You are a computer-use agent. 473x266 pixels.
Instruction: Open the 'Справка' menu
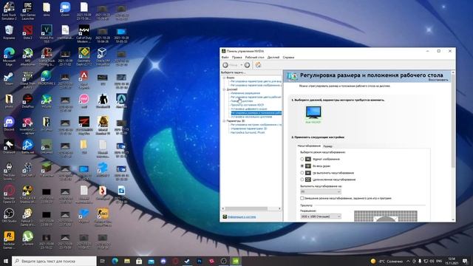point(288,58)
